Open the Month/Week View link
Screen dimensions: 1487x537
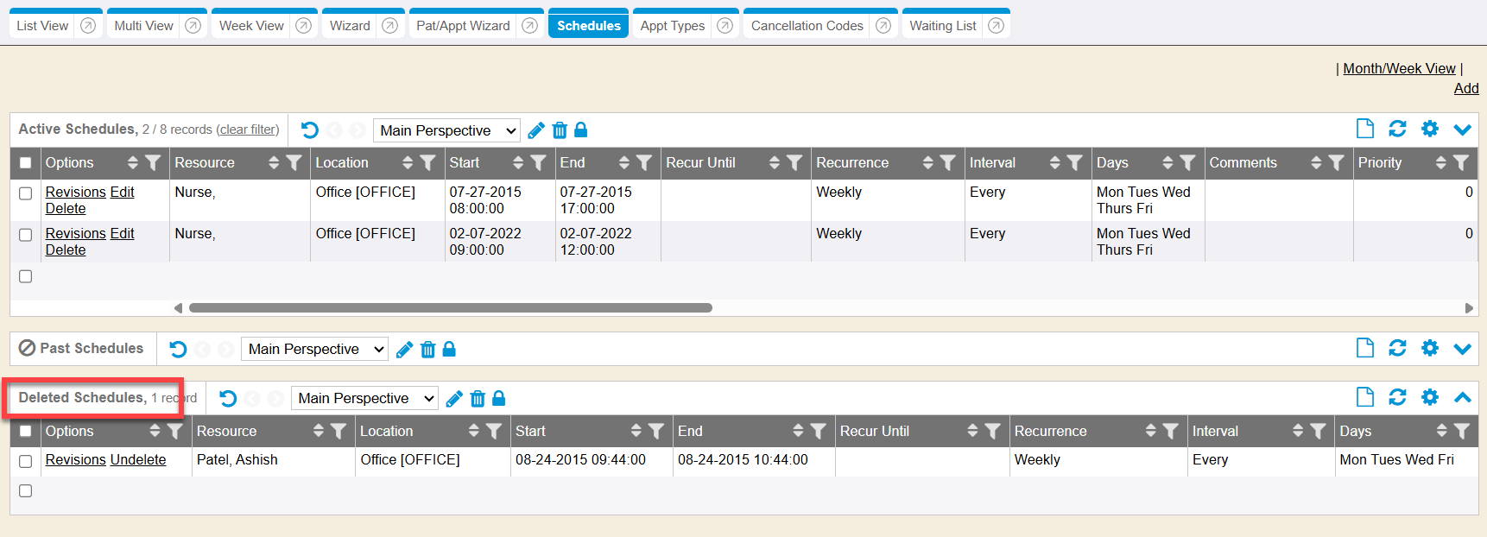(1399, 68)
